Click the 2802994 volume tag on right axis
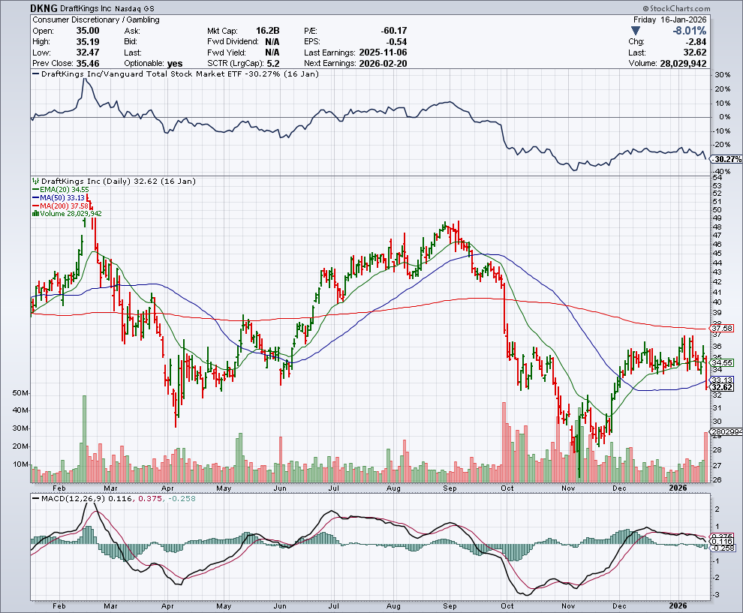 coord(727,431)
